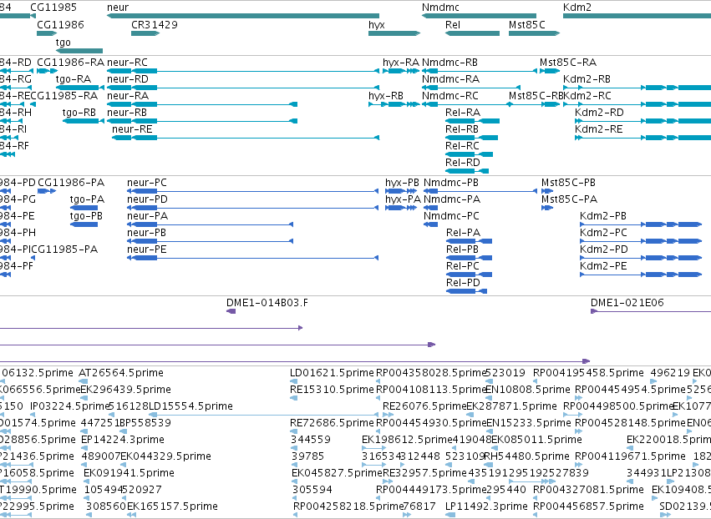Select protein CG11985-PA label
Image resolution: width=711 pixels, height=519 pixels.
click(64, 249)
